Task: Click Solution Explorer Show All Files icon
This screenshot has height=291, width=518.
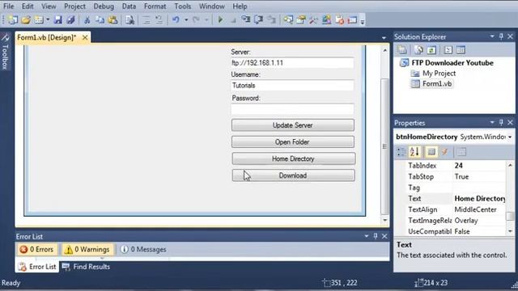Action: coord(419,50)
